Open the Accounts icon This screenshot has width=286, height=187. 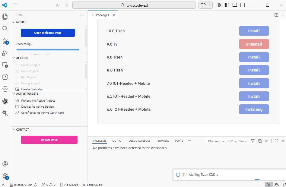click(x=5, y=164)
